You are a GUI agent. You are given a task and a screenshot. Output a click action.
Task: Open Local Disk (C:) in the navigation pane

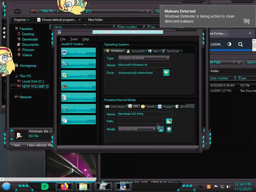[x=33, y=81]
